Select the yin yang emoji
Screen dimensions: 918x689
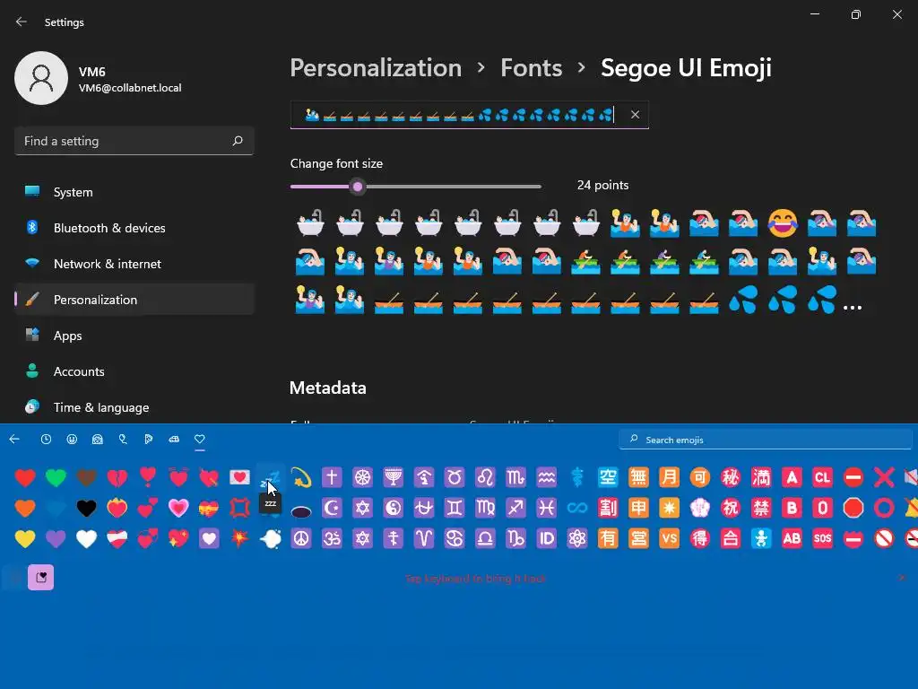tap(393, 508)
